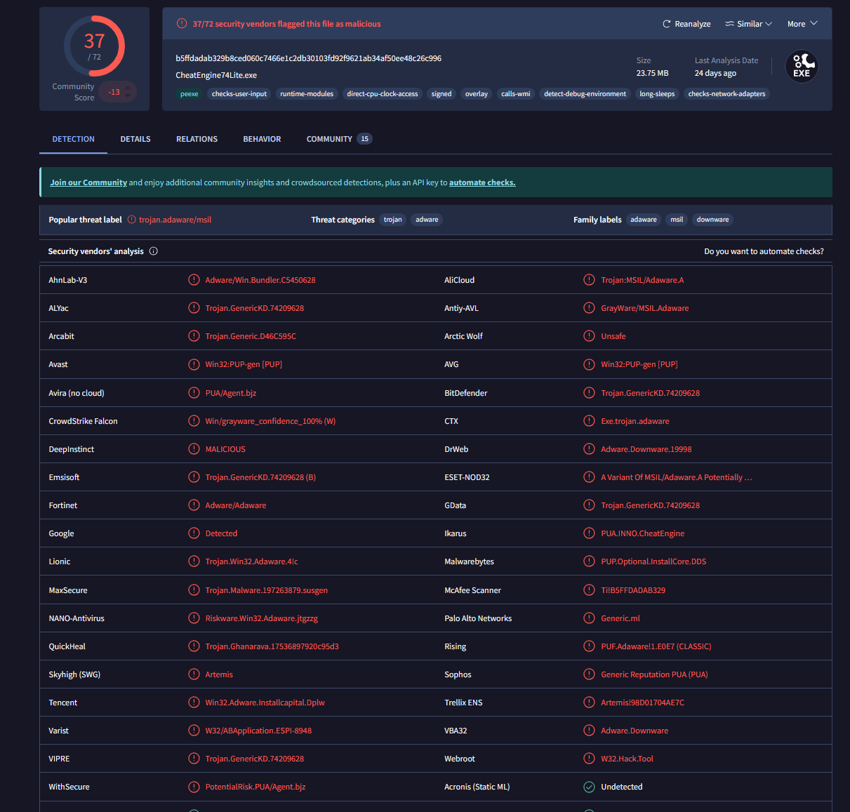
Task: Click the 37/72 detection score gauge
Action: point(94,46)
